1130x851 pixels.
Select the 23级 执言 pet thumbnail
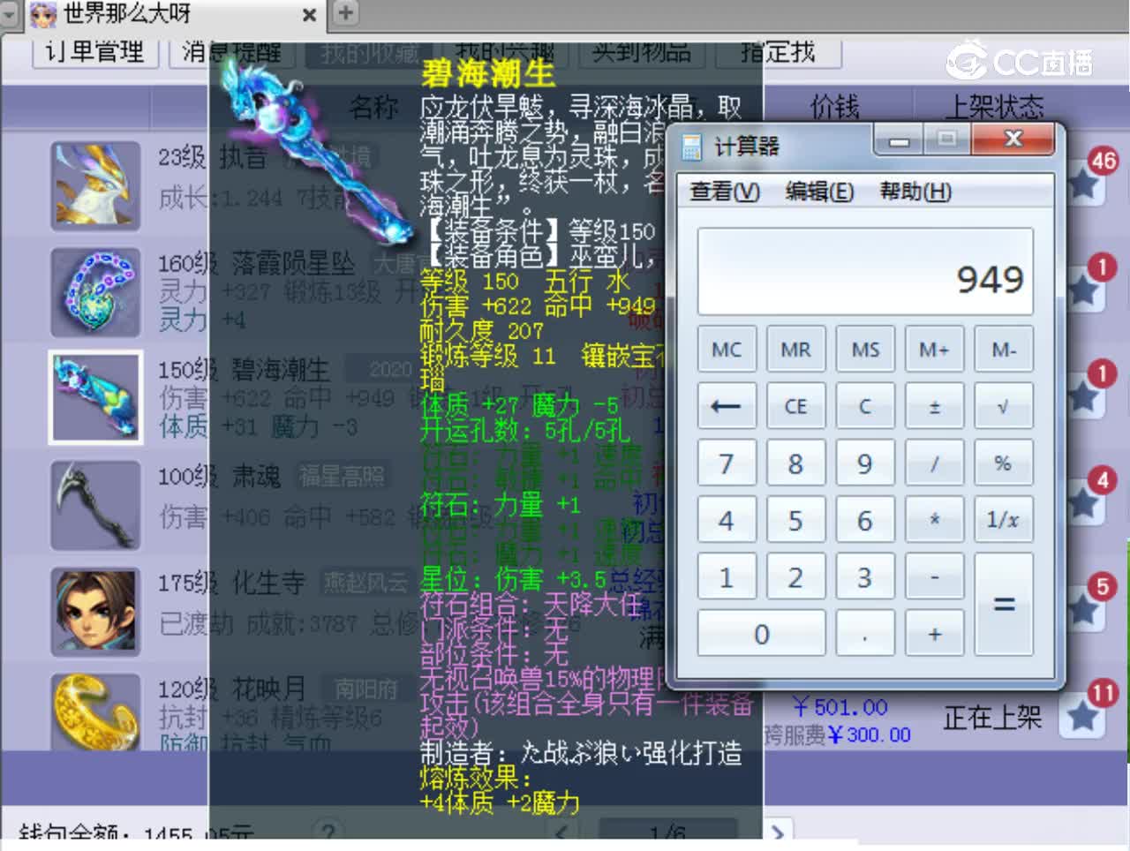[x=95, y=185]
